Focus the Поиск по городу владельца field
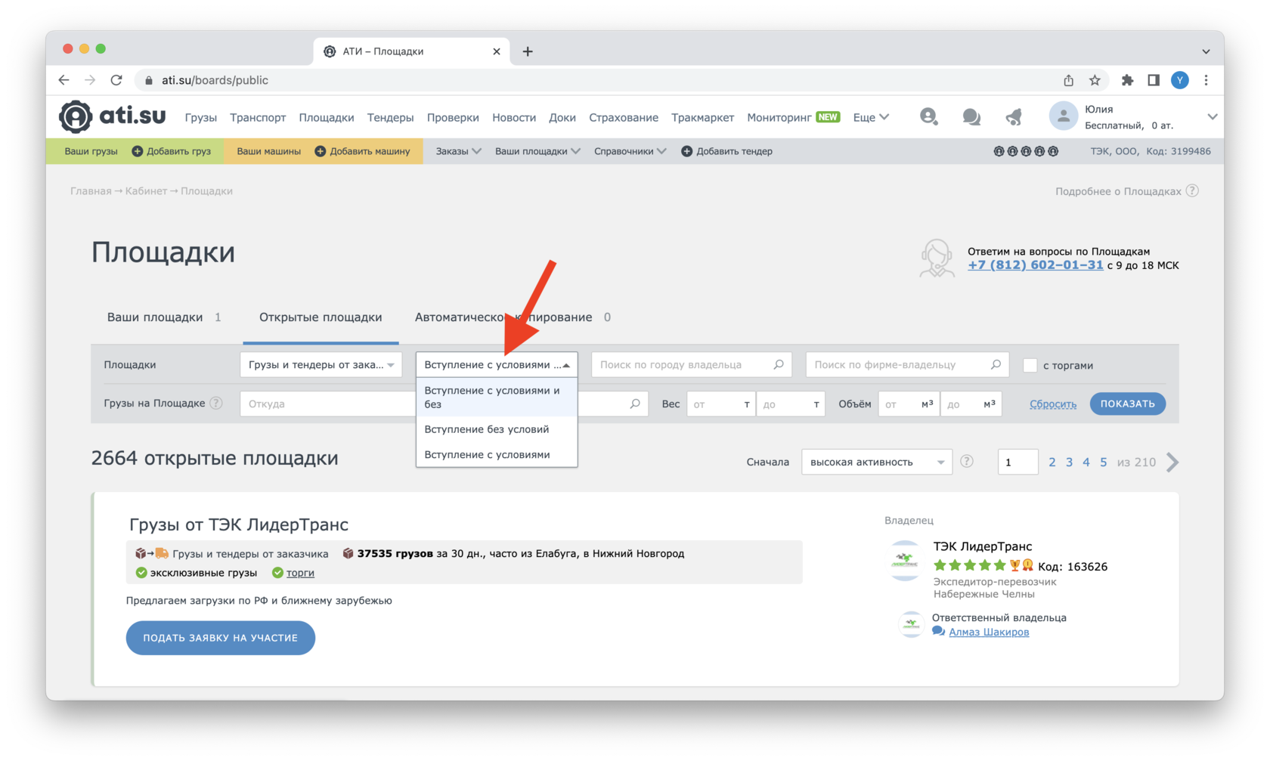Image resolution: width=1270 pixels, height=761 pixels. pos(684,365)
